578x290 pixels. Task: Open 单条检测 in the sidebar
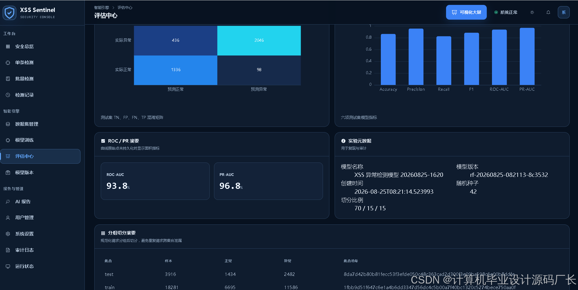(x=40, y=63)
